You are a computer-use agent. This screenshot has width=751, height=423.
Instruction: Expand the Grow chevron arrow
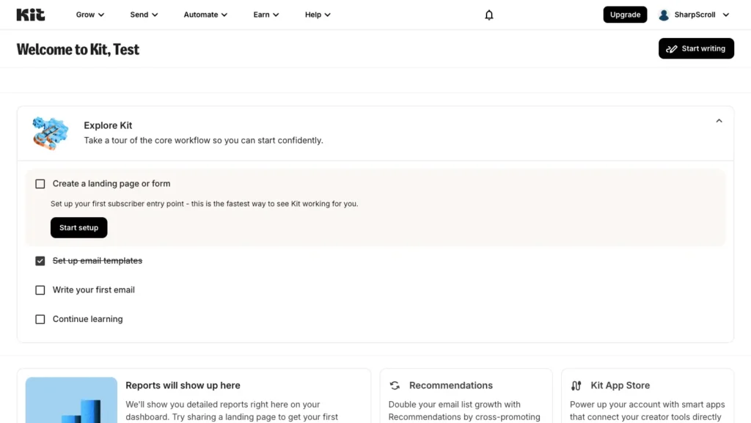(101, 15)
